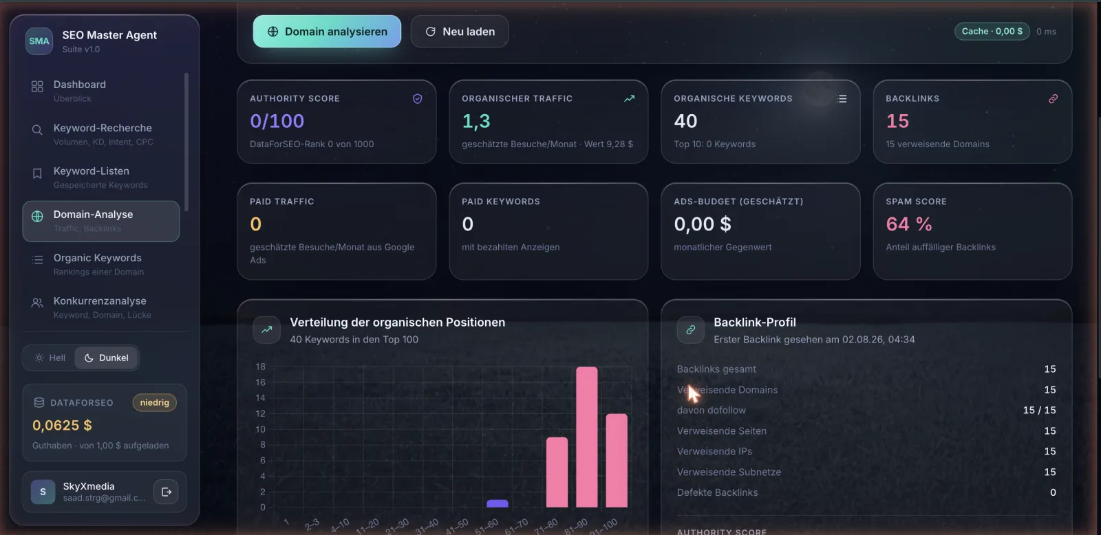Screen dimensions: 1101x535
Task: Click the logout icon next to SkyXmedia
Action: [166, 492]
